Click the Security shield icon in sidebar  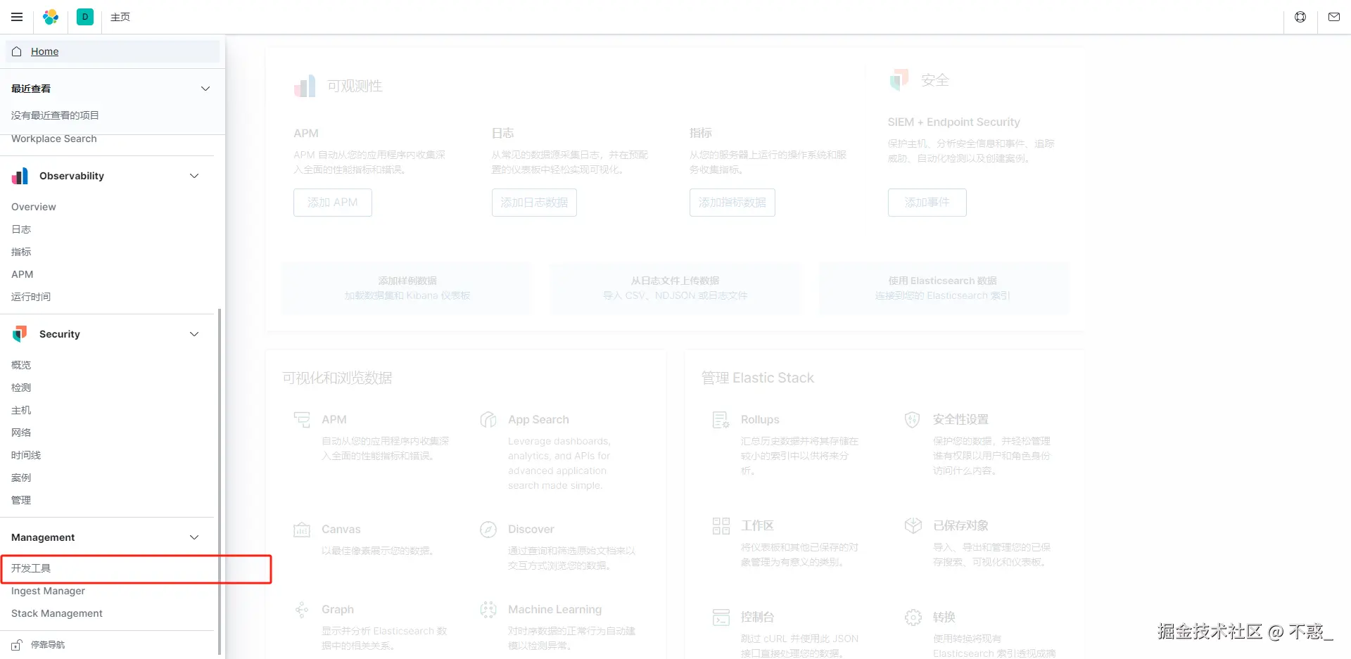(20, 334)
